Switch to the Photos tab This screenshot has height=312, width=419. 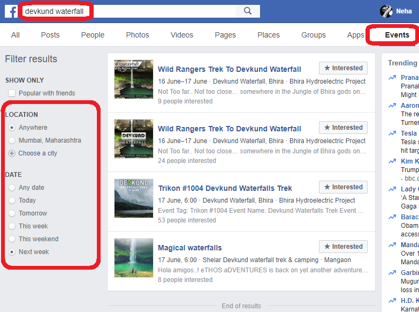point(138,35)
